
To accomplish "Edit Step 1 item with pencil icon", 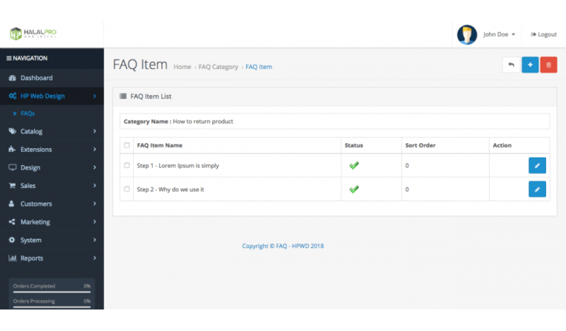I will pyautogui.click(x=537, y=166).
